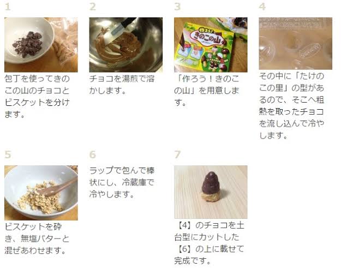The image size is (341, 268).
Task: Click caption about たけのこの里 mold
Action: pos(292,106)
